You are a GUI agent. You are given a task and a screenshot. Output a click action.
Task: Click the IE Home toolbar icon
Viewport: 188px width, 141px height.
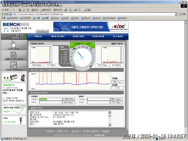[27, 10]
